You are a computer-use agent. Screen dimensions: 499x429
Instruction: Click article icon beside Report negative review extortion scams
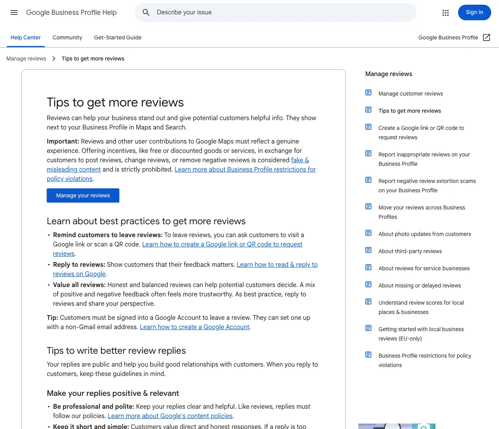point(368,180)
